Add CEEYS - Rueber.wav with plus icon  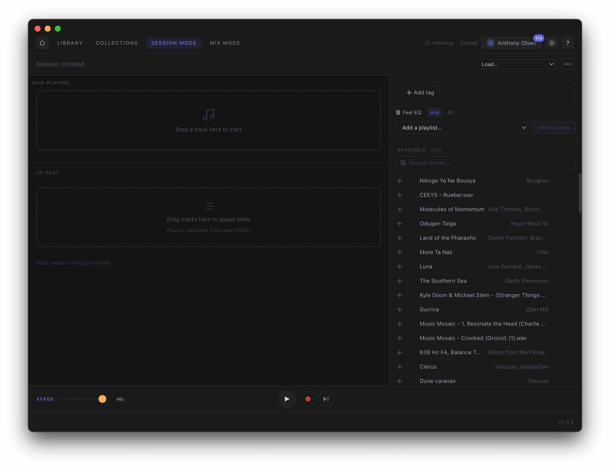click(x=400, y=195)
